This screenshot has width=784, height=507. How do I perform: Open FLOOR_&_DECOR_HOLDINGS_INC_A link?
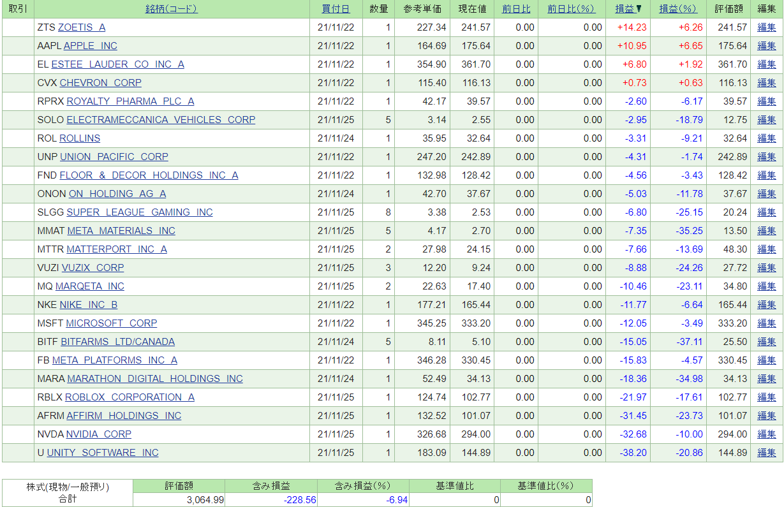pyautogui.click(x=149, y=175)
